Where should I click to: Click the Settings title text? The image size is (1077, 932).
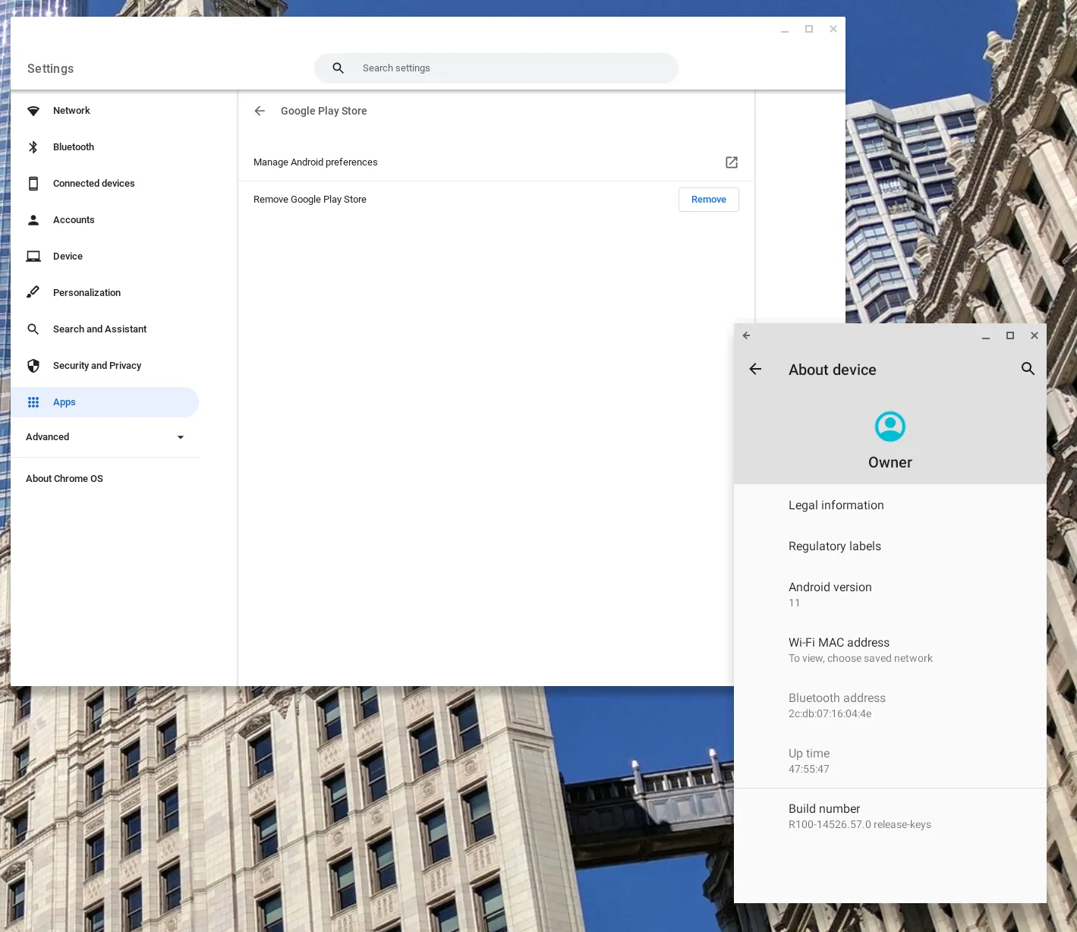[51, 68]
